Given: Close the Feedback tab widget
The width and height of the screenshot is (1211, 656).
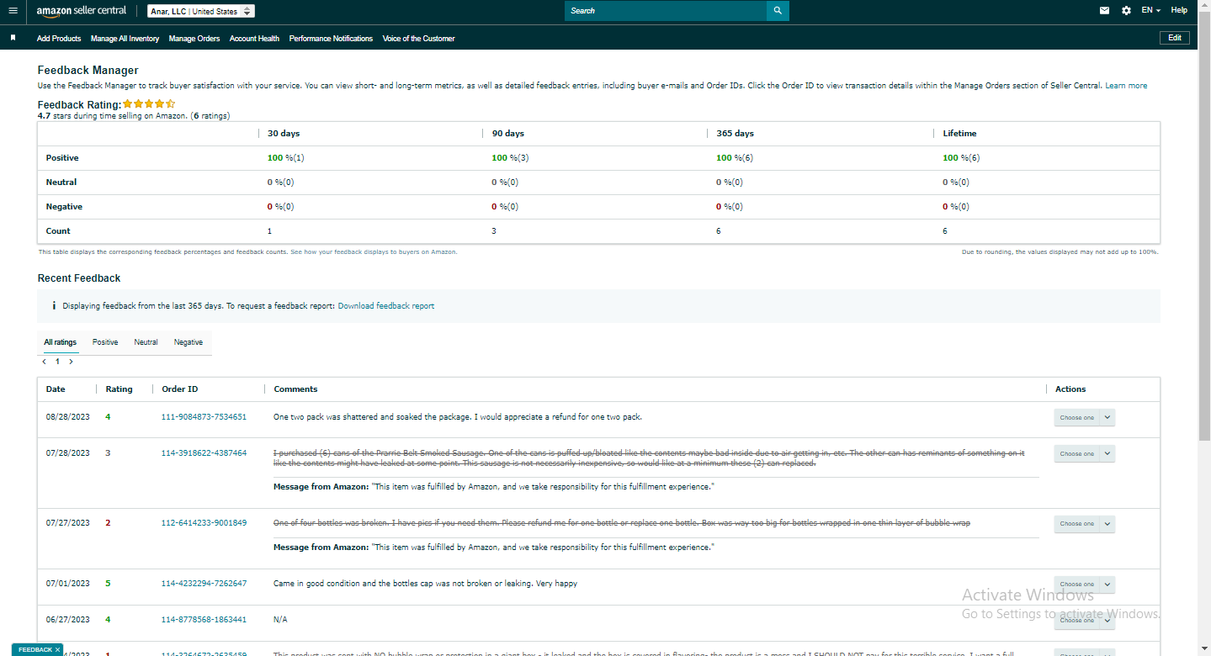Looking at the screenshot, I should [x=57, y=650].
